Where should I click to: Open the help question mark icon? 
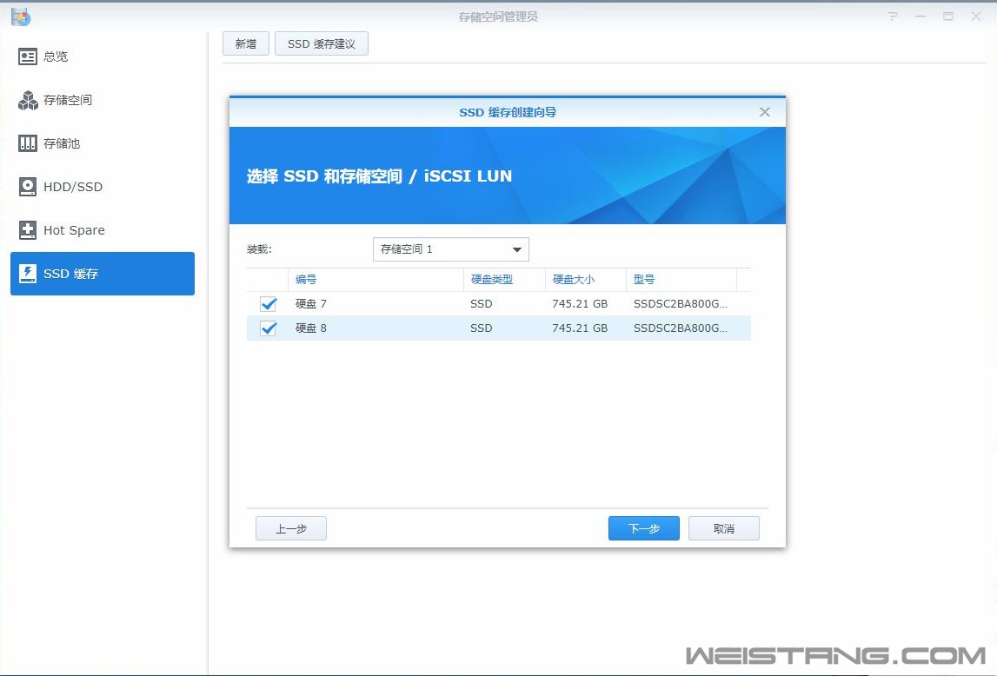click(x=892, y=16)
